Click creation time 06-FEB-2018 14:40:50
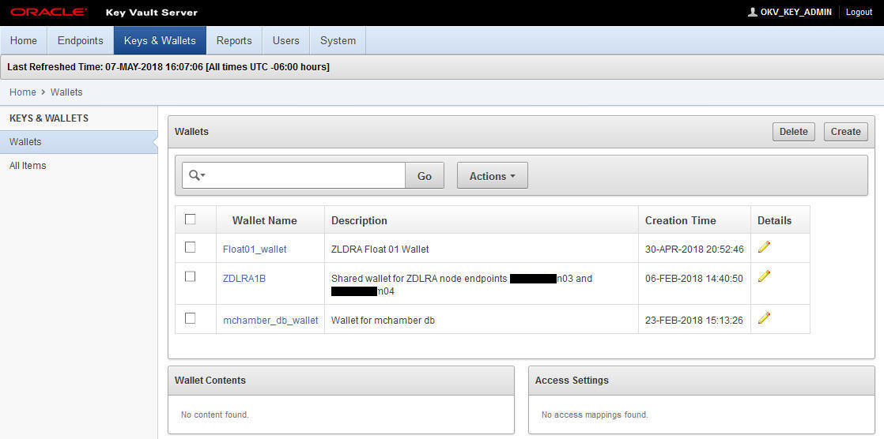The width and height of the screenshot is (884, 439). (694, 278)
